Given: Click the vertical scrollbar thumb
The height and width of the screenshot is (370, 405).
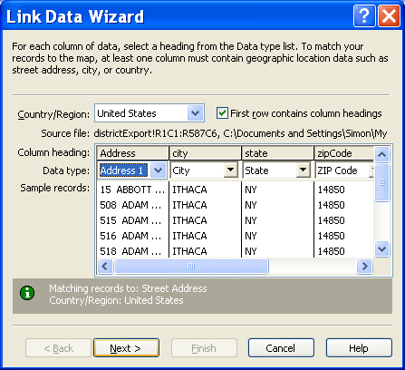Looking at the screenshot, I should pyautogui.click(x=381, y=182).
